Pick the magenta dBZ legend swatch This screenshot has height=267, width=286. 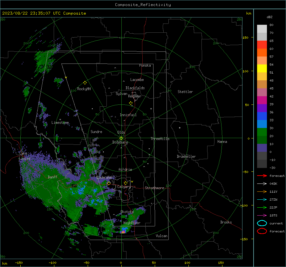[x=262, y=100]
